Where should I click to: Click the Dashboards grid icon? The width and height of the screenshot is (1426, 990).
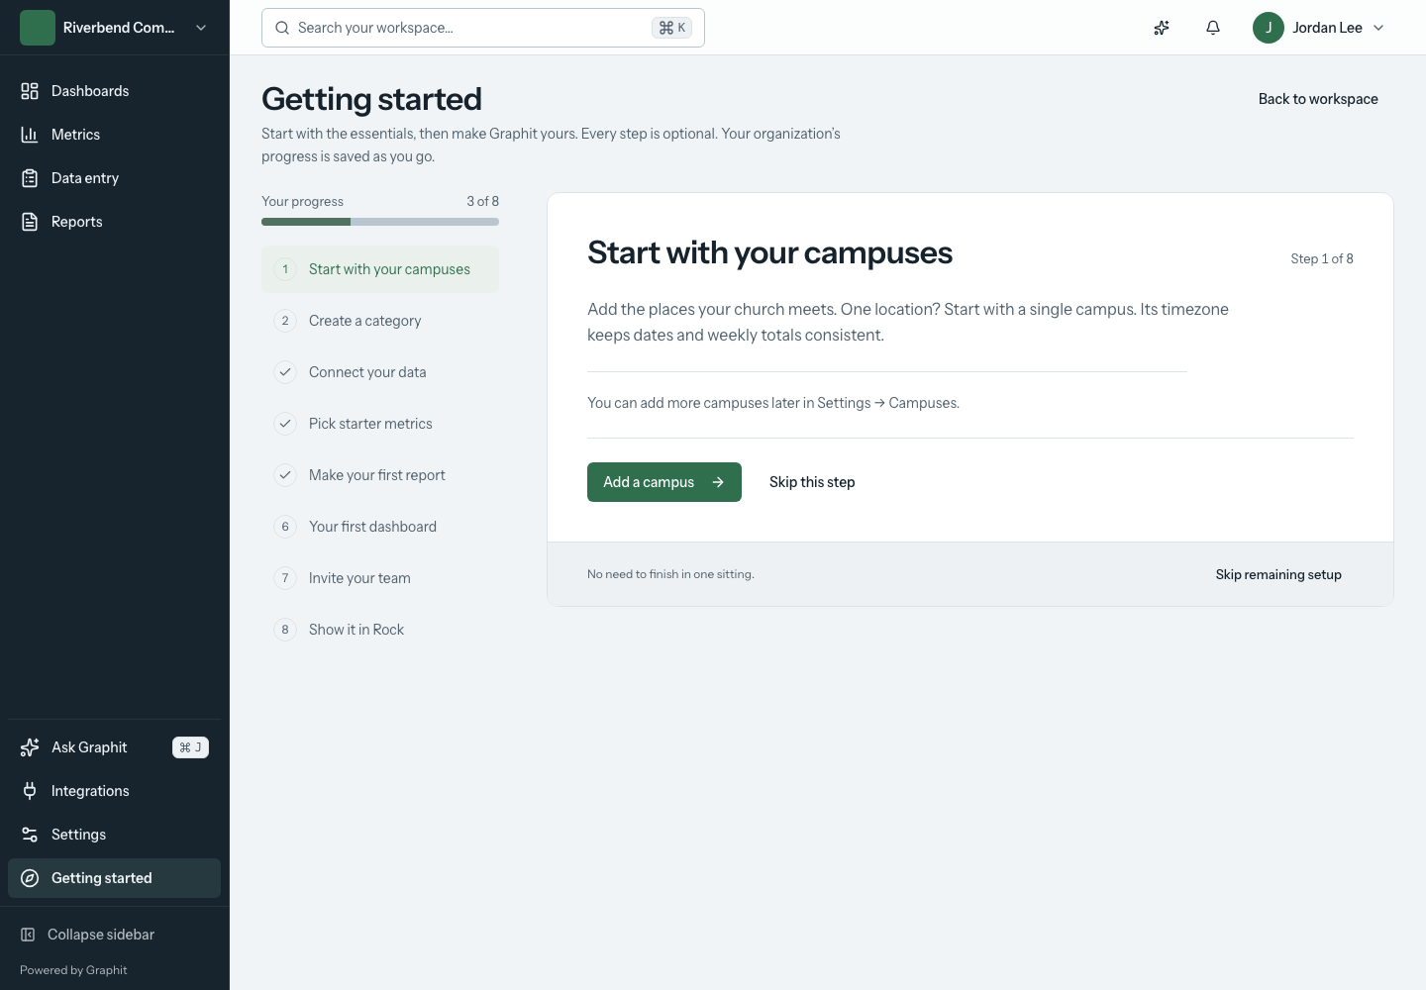[x=30, y=91]
